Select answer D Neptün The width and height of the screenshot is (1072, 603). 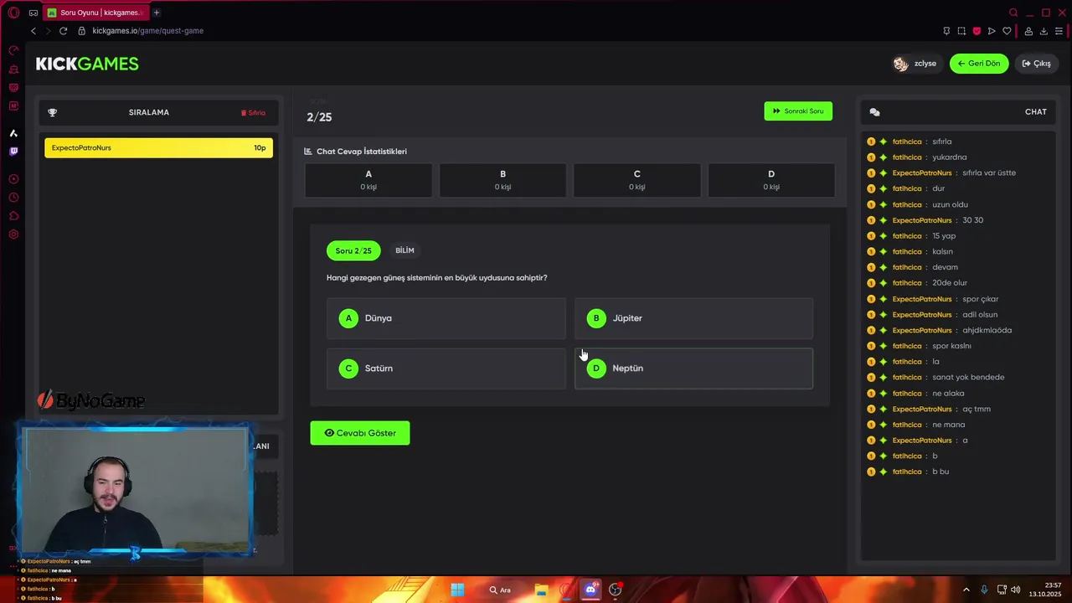tap(693, 368)
